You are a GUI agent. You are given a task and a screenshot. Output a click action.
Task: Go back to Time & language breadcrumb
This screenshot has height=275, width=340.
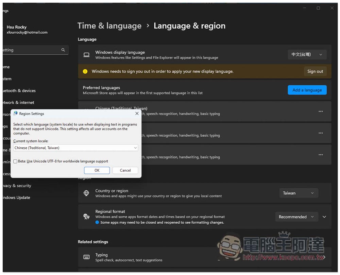[109, 26]
